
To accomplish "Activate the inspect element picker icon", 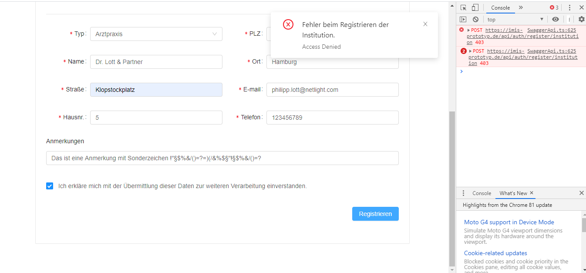I will pyautogui.click(x=463, y=7).
